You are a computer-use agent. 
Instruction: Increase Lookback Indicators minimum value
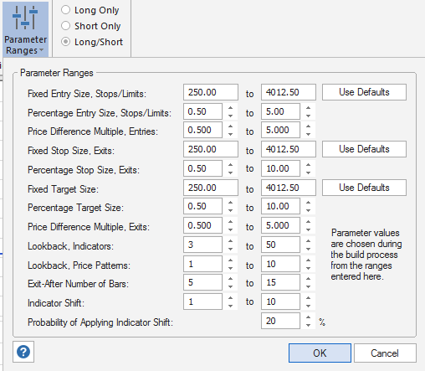230,241
